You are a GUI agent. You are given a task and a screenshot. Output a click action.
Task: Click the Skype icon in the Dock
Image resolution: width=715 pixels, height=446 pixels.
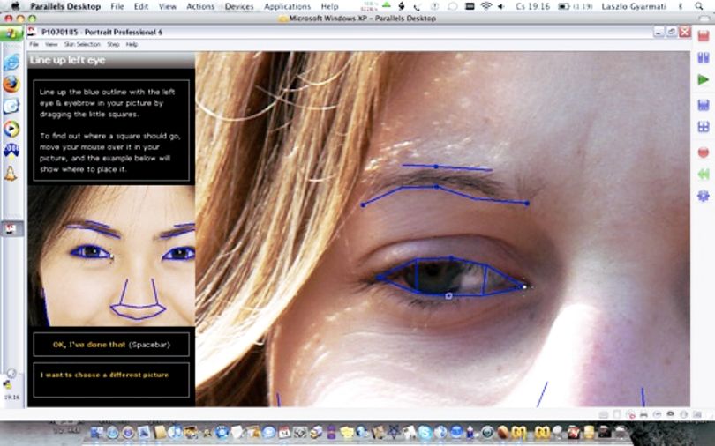tap(425, 432)
